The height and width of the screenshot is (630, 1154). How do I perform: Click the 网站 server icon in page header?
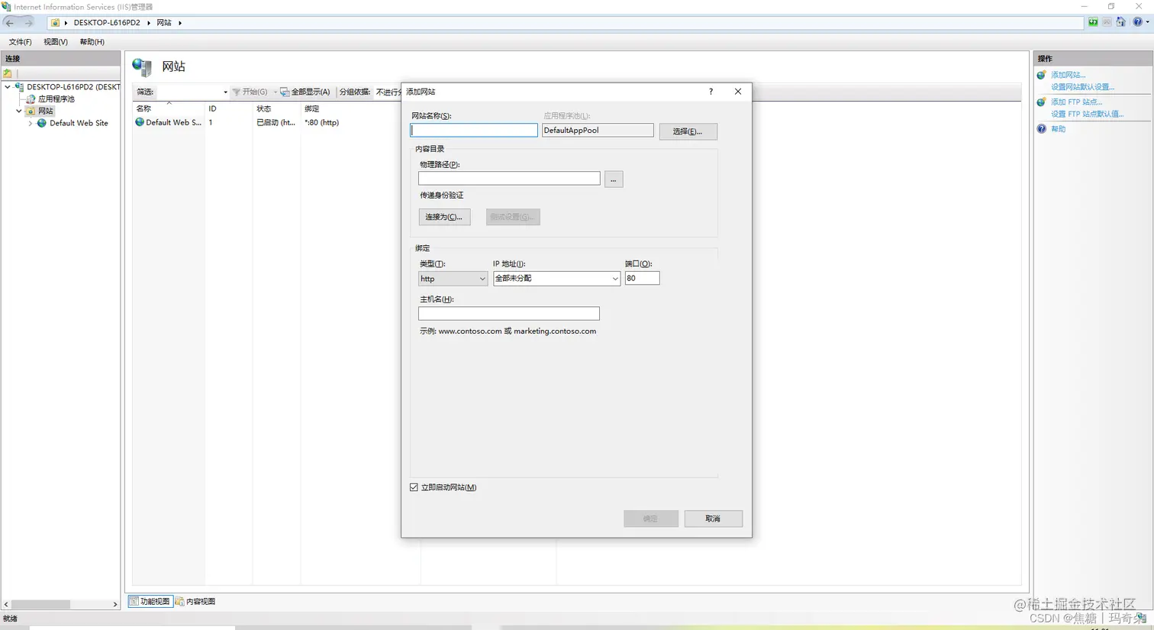coord(142,67)
